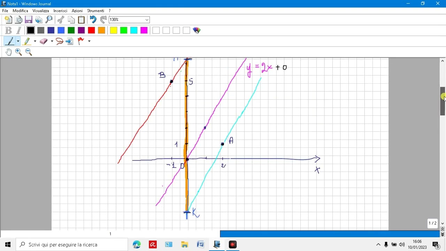Open the Azioni menu
This screenshot has width=446, height=251.
click(77, 11)
